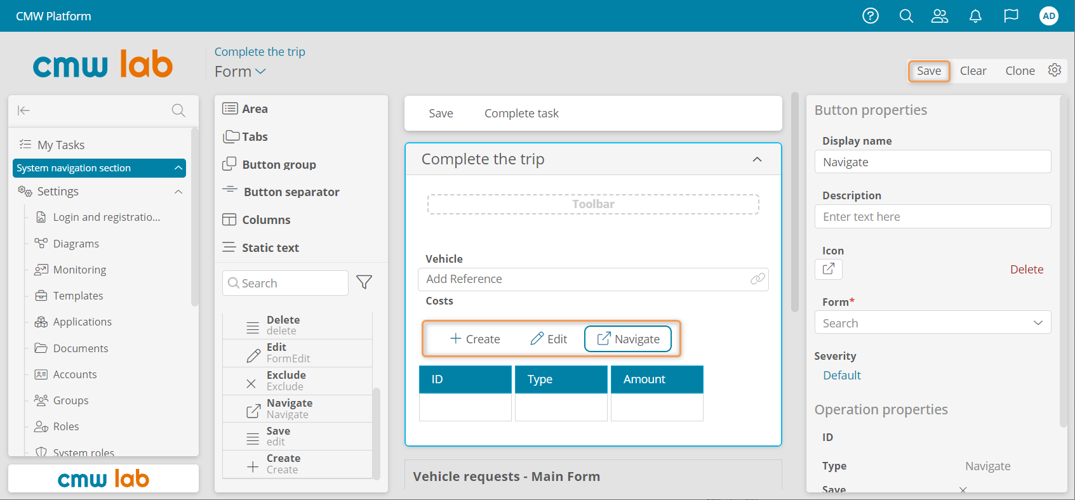
Task: Open the gear settings icon beside Clone
Action: (1055, 70)
